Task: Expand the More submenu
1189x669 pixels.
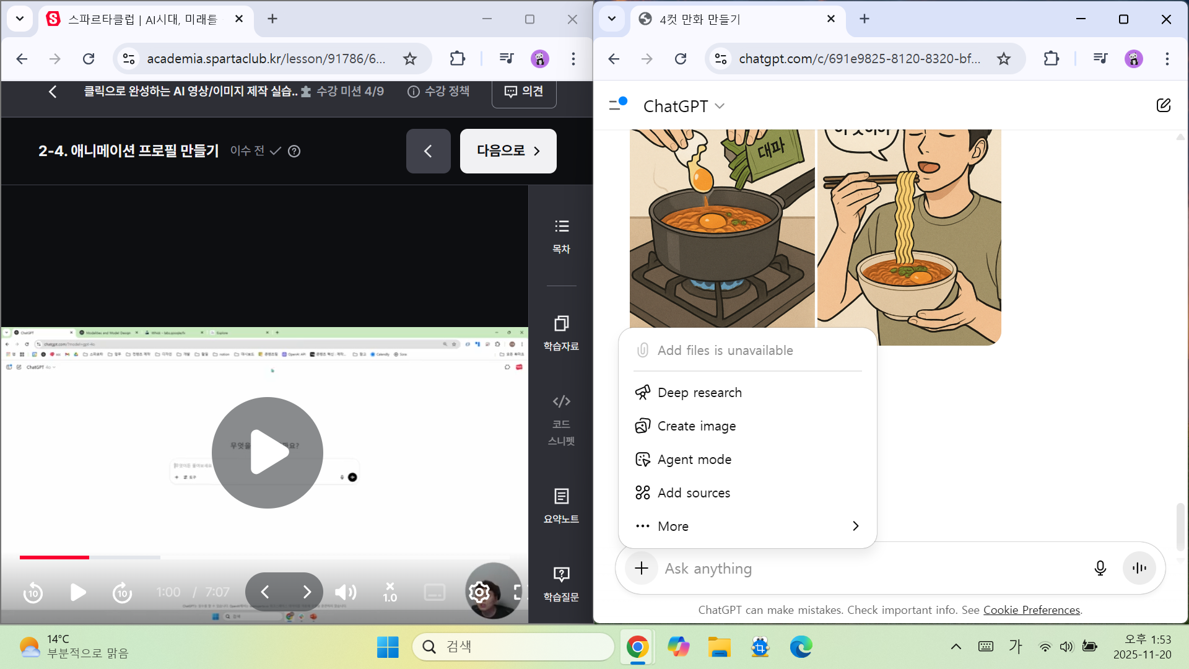Action: pyautogui.click(x=747, y=526)
